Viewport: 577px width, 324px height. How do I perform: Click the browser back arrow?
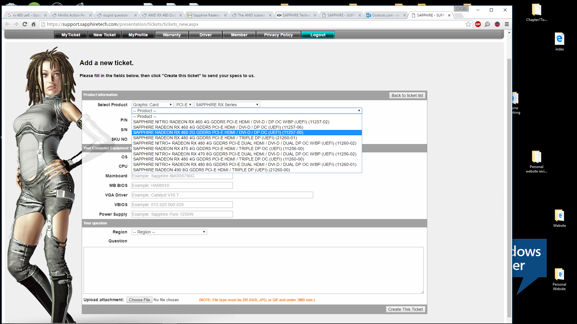click(8, 24)
